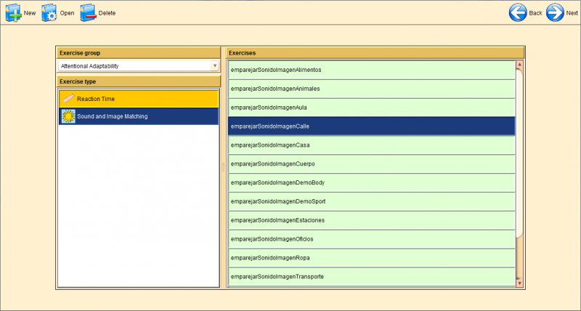
Task: Pick emparejarSonidoImagenEstaciones from the list
Action: coord(372,220)
